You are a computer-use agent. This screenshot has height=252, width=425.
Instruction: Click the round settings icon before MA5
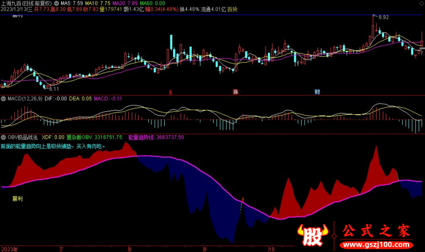(x=56, y=3)
